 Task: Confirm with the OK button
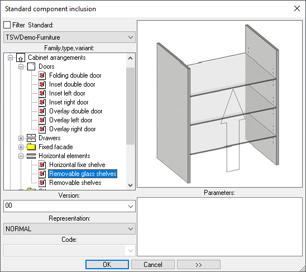click(x=107, y=265)
